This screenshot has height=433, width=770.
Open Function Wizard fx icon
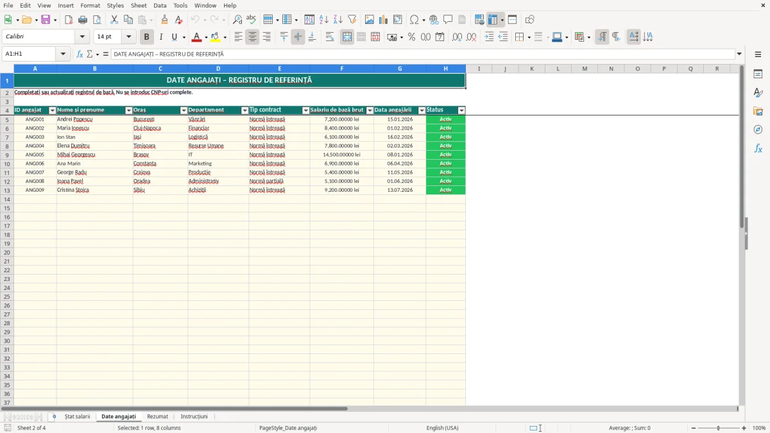click(x=80, y=54)
